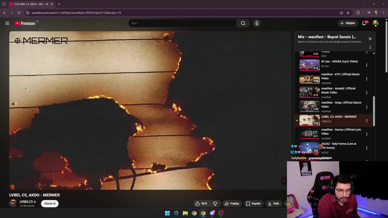
Task: Open File Explorer from taskbar
Action: pos(185,213)
